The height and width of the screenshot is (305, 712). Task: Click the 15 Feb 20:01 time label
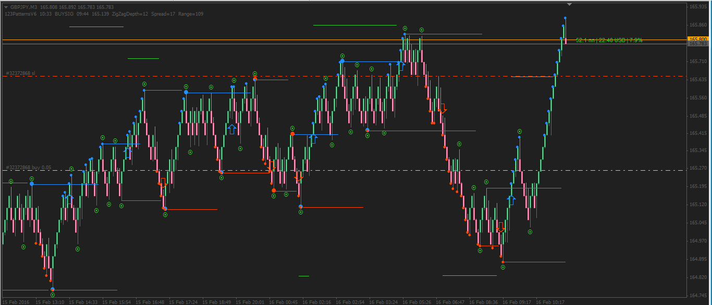250,302
